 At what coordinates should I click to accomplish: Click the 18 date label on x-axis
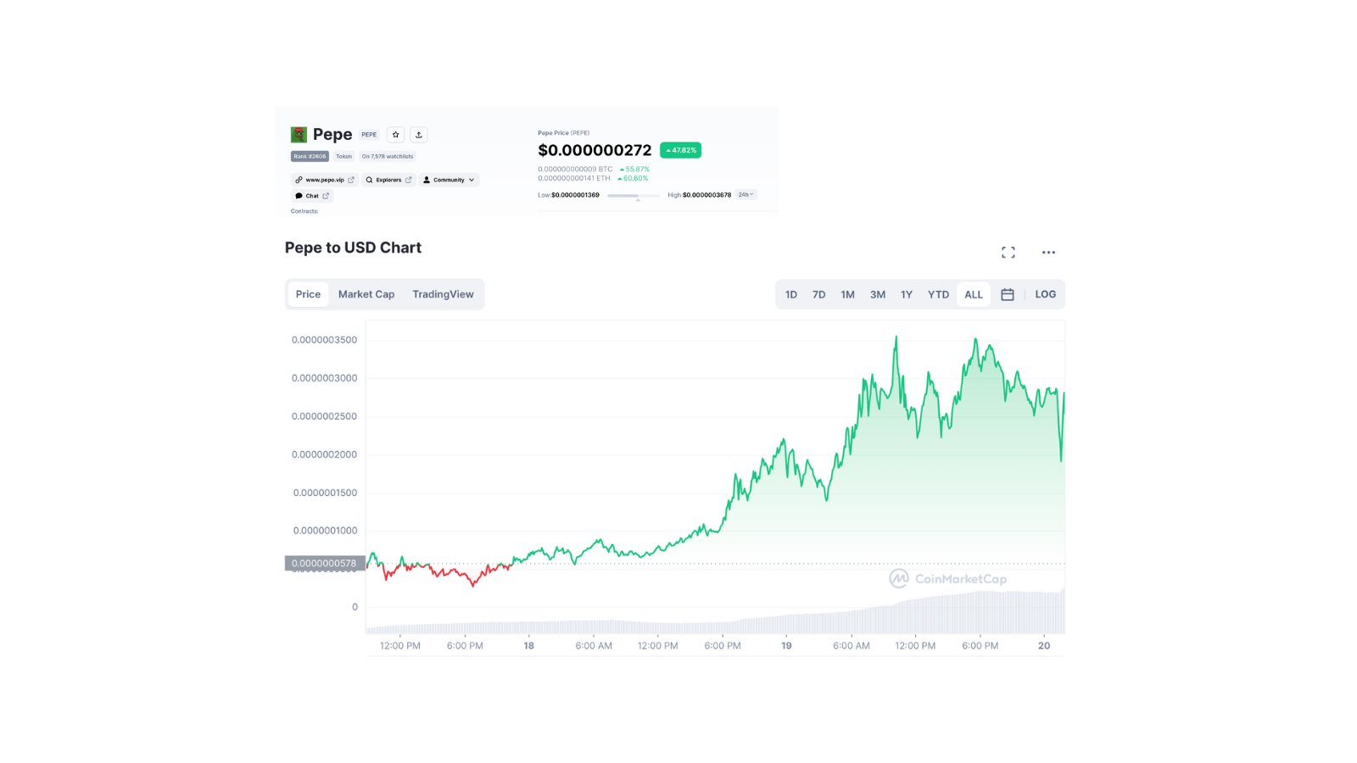tap(528, 646)
